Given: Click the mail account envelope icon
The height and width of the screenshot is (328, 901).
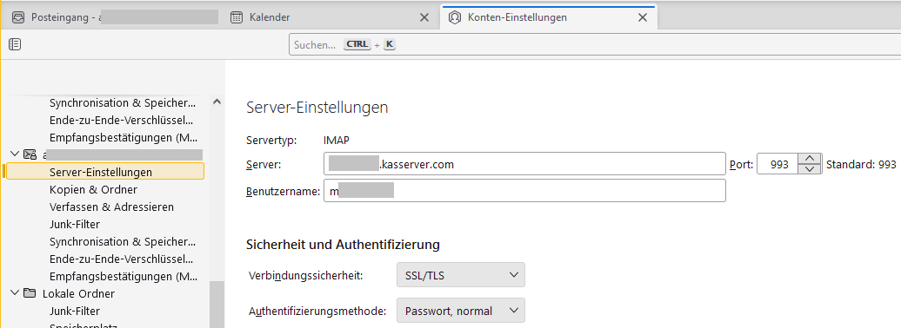Looking at the screenshot, I should (30, 154).
